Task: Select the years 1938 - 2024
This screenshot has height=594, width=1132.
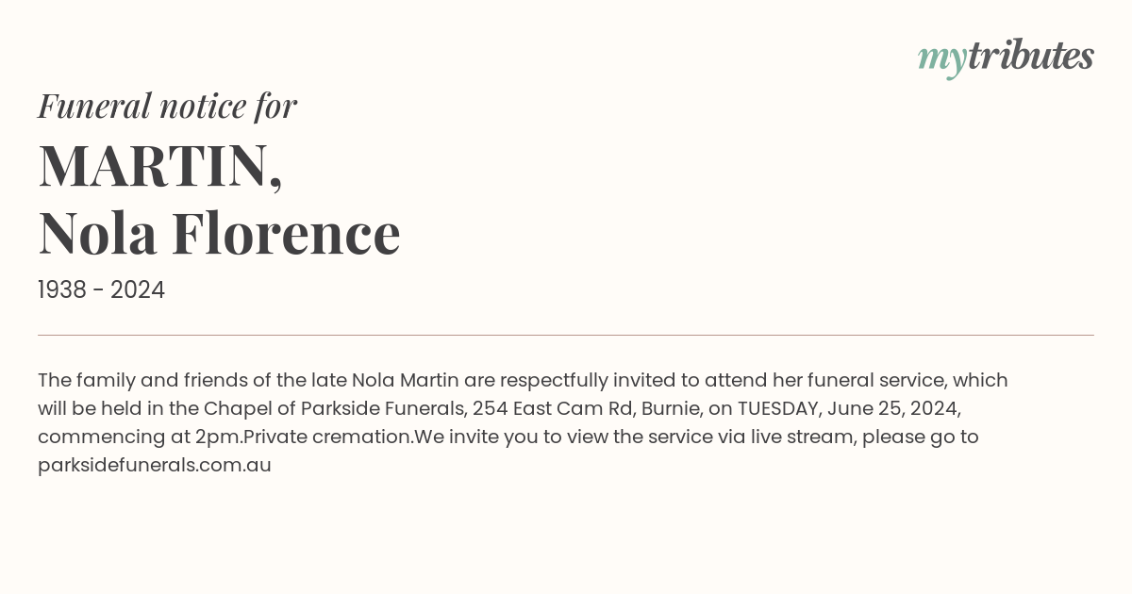Action: pos(101,290)
